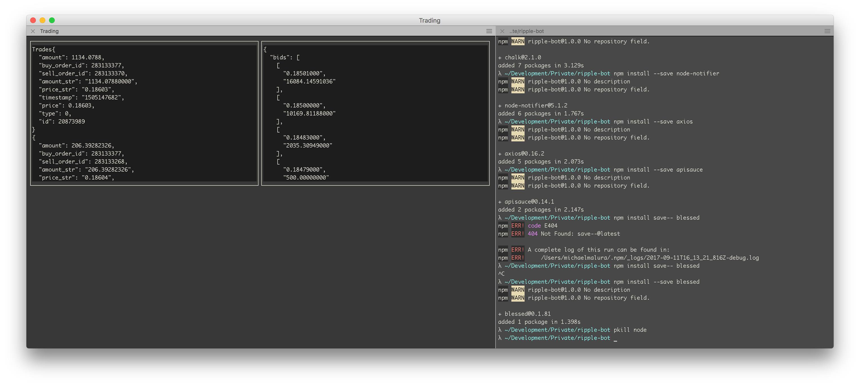The height and width of the screenshot is (386, 860).
Task: Click the "sell_order_id": 283133370 line
Action: tap(83, 73)
